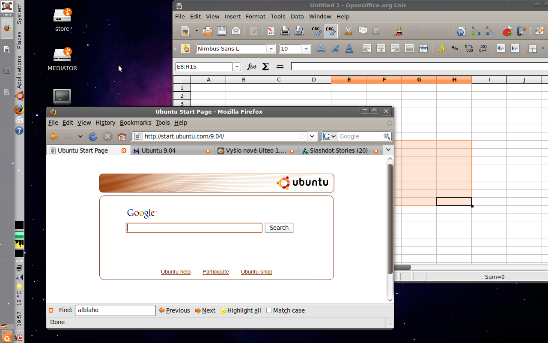Merge cells using Calc toolbar icon
Viewport: 548px width, 343px height.
point(423,48)
